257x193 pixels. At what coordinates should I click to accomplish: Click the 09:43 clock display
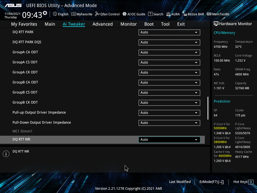32,15
